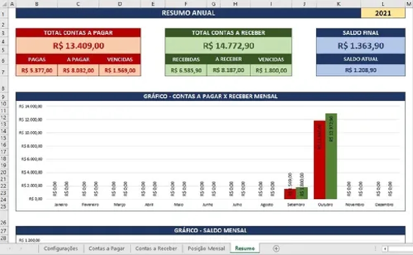Click the New Sheet plus icon
The width and height of the screenshot is (413, 255).
pyautogui.click(x=276, y=248)
